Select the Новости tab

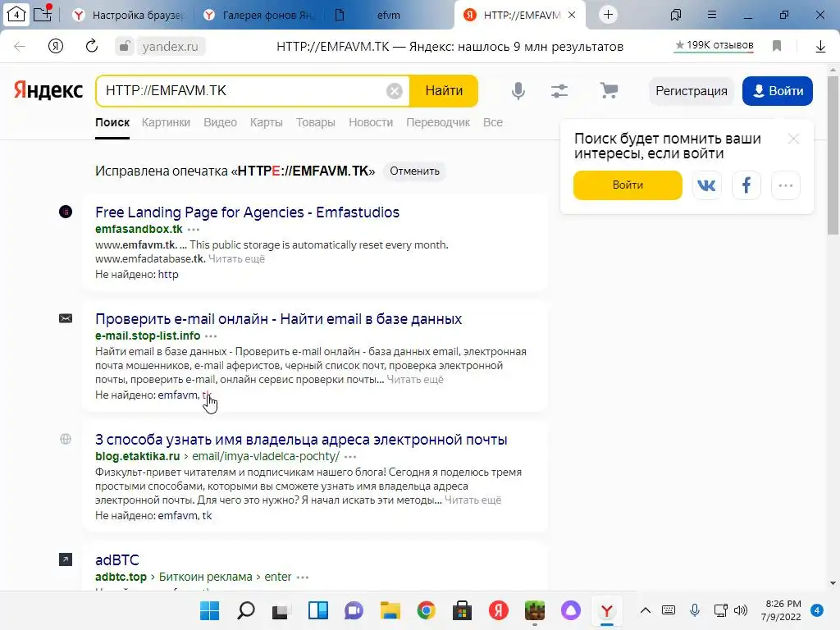pyautogui.click(x=371, y=123)
